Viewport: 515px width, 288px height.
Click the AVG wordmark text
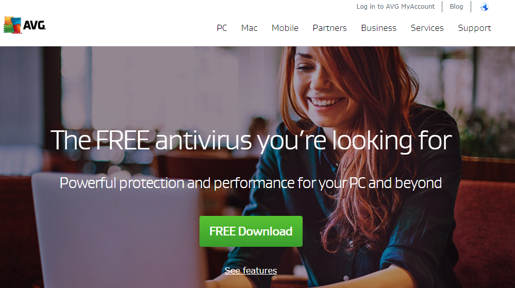[35, 25]
